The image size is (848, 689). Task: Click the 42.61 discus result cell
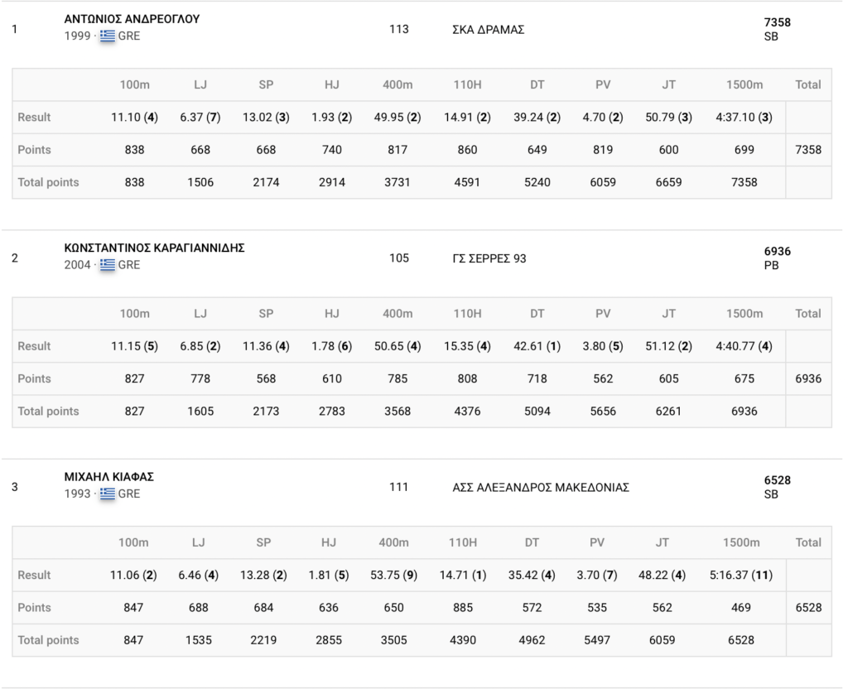pos(537,346)
